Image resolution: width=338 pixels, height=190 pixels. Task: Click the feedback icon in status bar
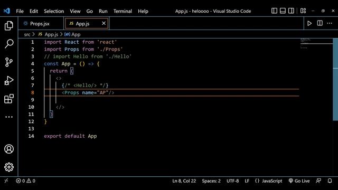tap(318, 180)
